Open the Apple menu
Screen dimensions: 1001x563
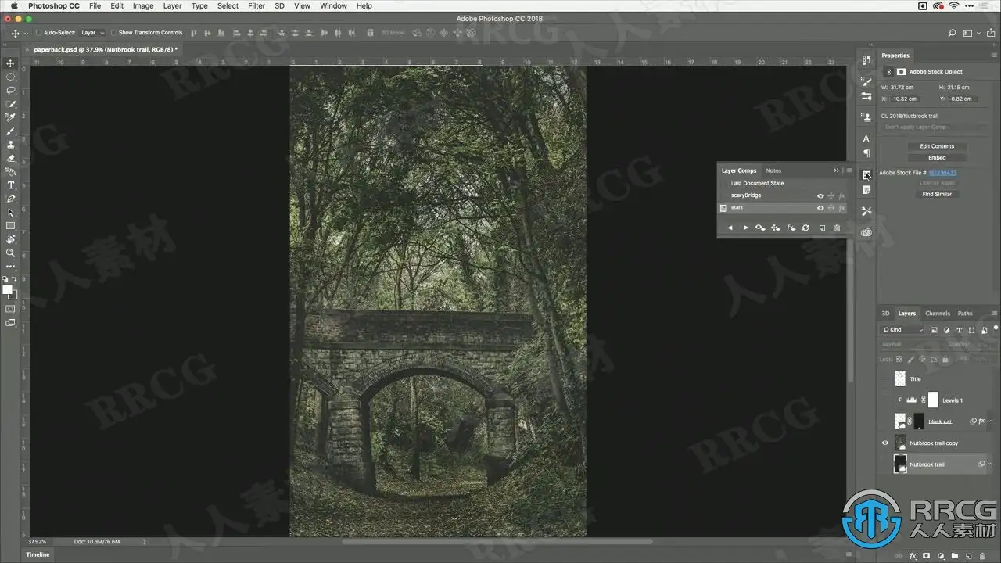click(x=13, y=5)
